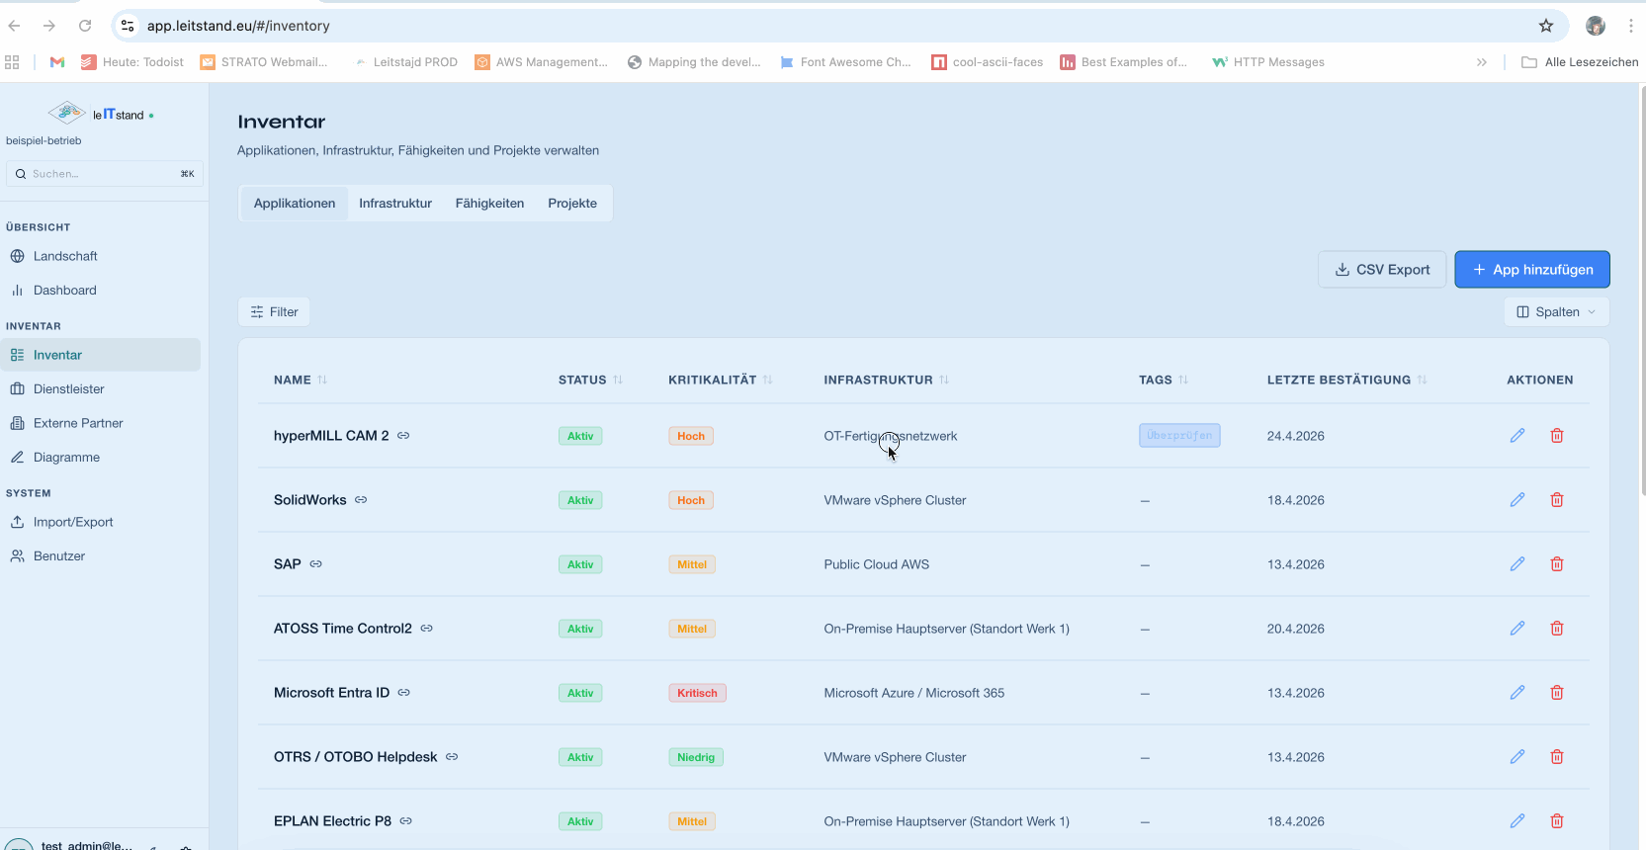Click the Niedrig badge for OTRS / OTOBO Helpdesk

click(696, 757)
